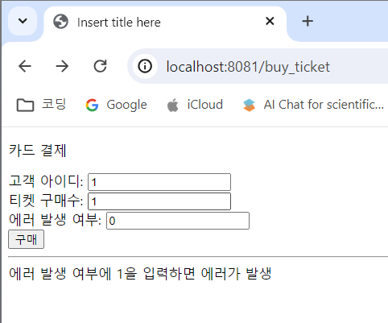
Task: Click the browser forward arrow
Action: click(62, 66)
